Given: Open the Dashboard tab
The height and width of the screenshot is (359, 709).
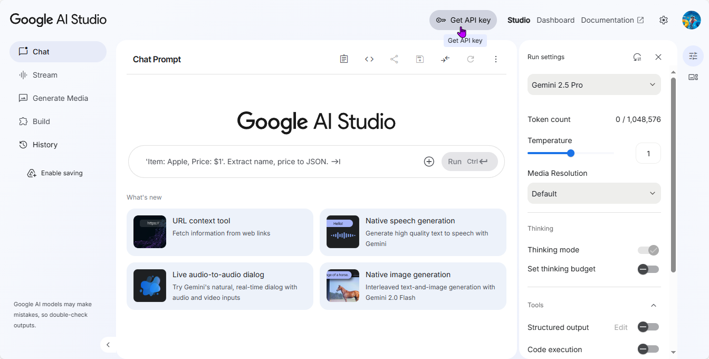Looking at the screenshot, I should tap(555, 20).
